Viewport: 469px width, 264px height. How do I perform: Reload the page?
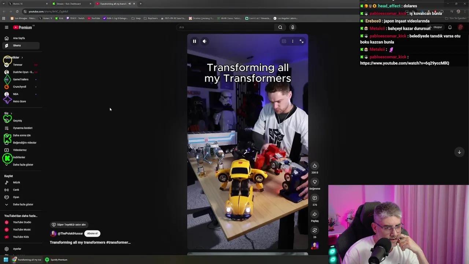point(17,11)
